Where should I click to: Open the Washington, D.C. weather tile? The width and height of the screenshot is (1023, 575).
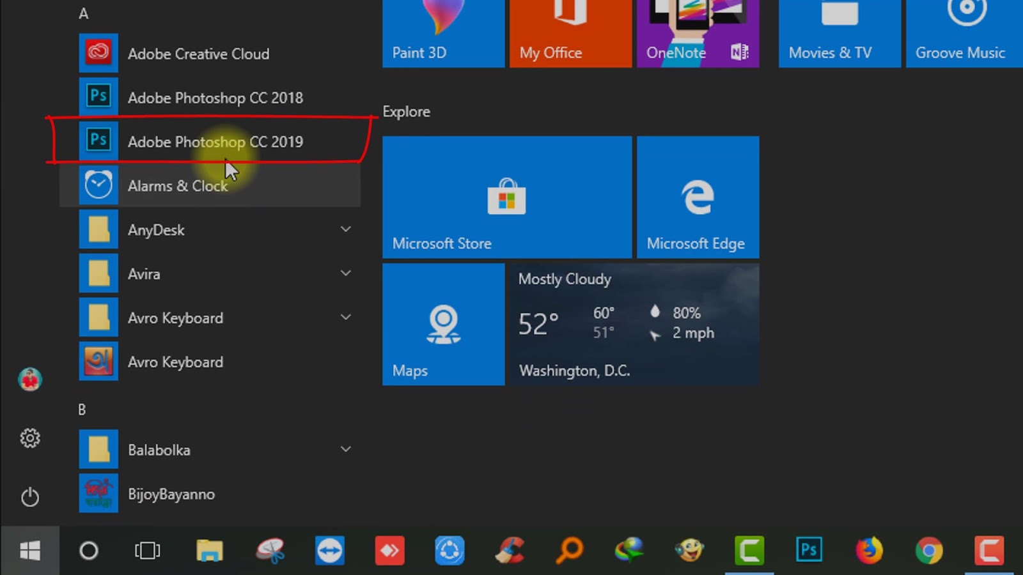coord(634,325)
